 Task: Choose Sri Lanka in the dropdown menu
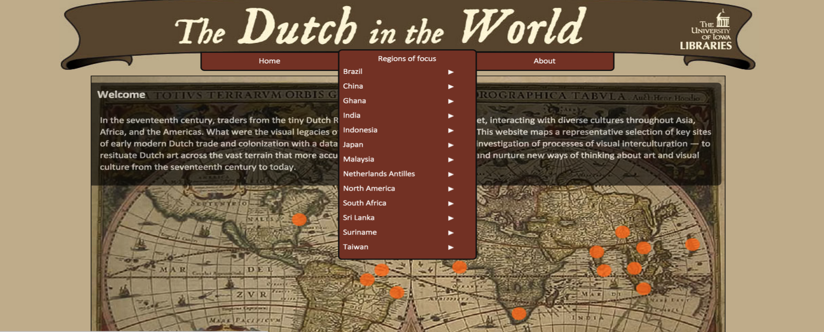click(359, 218)
